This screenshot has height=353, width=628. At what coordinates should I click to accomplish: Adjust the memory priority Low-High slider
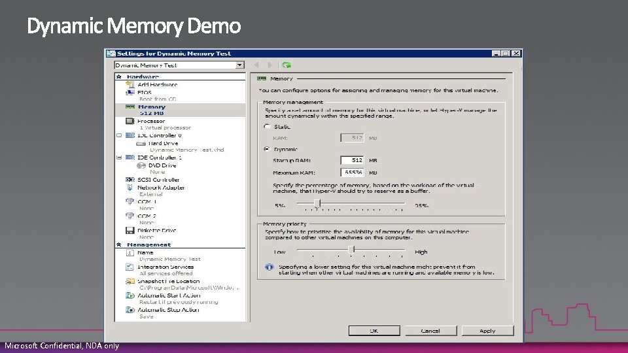pyautogui.click(x=351, y=250)
